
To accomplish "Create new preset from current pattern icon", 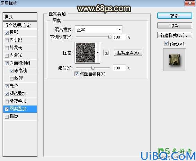I will [x=107, y=53].
